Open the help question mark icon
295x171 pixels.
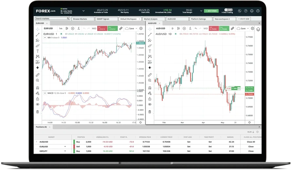point(246,11)
